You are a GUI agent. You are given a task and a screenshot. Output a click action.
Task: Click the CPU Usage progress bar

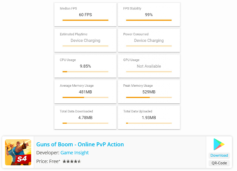coord(85,72)
